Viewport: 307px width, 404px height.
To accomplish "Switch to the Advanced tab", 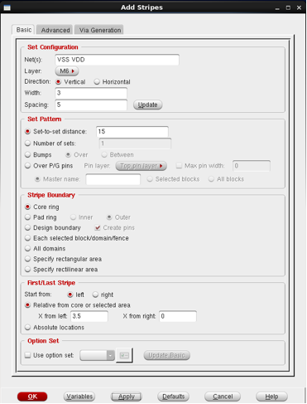I will [55, 30].
